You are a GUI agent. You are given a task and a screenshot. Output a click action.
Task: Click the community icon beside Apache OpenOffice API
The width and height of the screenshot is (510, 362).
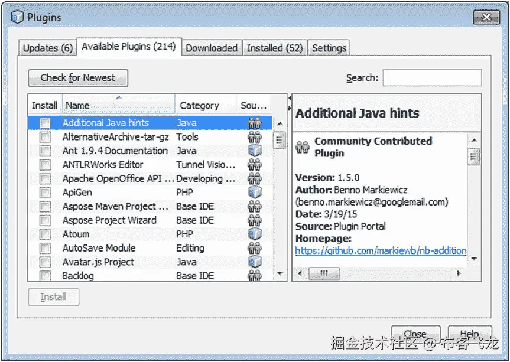tap(254, 178)
